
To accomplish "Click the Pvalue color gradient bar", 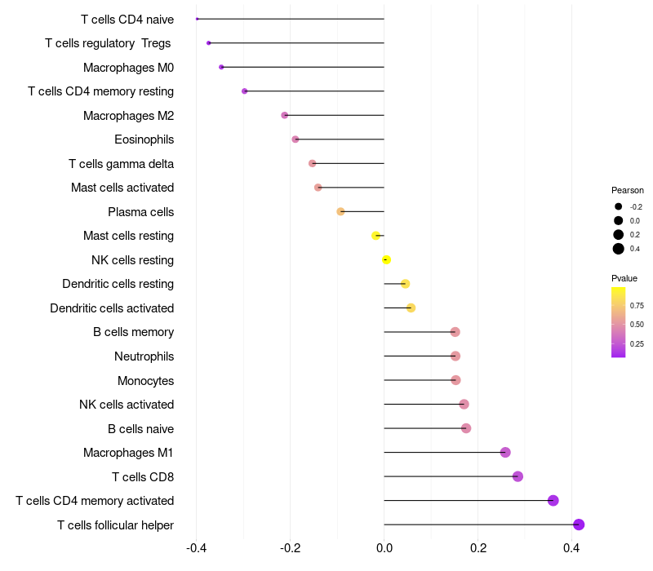I will [618, 322].
